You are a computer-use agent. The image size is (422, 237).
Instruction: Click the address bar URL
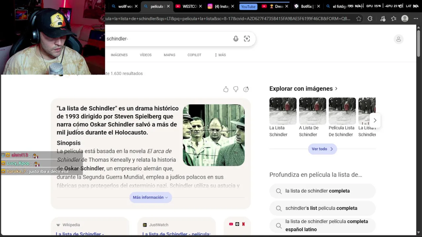pyautogui.click(x=227, y=18)
